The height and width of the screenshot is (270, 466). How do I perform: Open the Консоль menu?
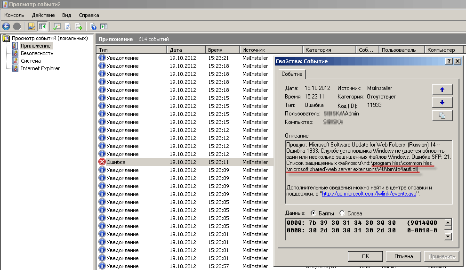[x=14, y=15]
